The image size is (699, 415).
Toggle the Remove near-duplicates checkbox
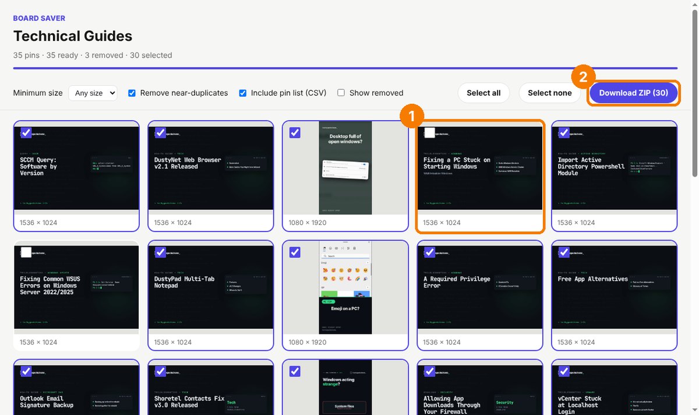click(132, 93)
